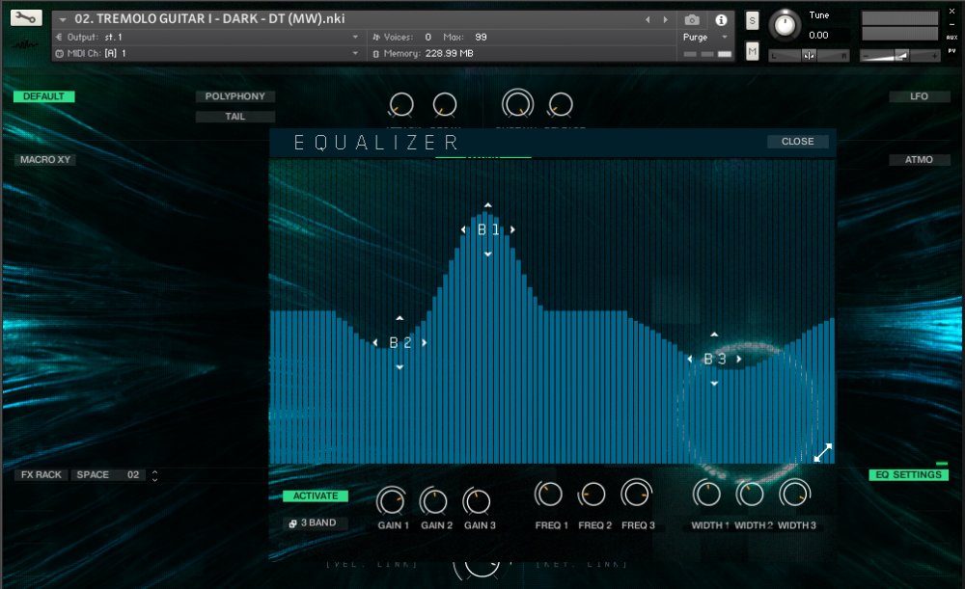965x589 pixels.
Task: Select the DEFAULT page label
Action: pos(42,96)
